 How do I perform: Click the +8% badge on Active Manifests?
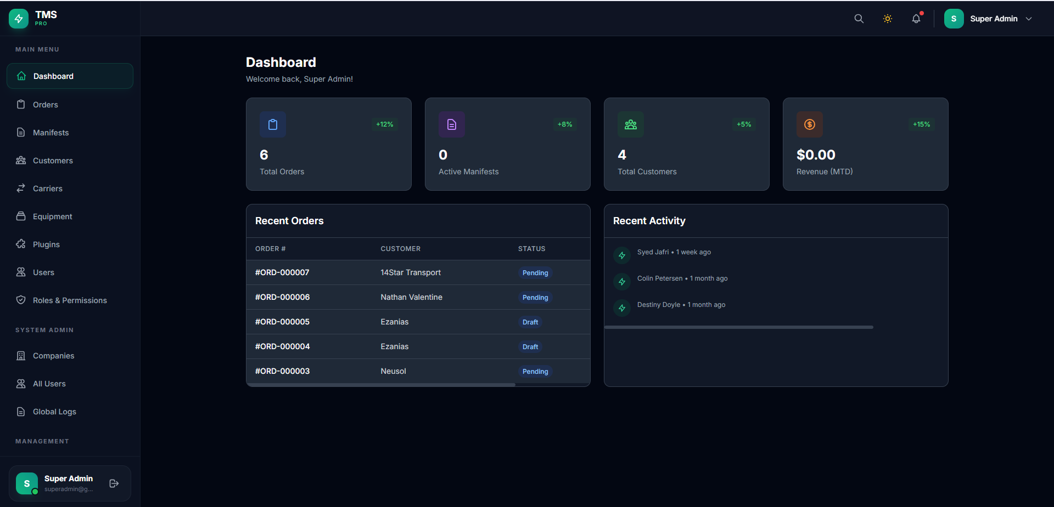tap(565, 124)
